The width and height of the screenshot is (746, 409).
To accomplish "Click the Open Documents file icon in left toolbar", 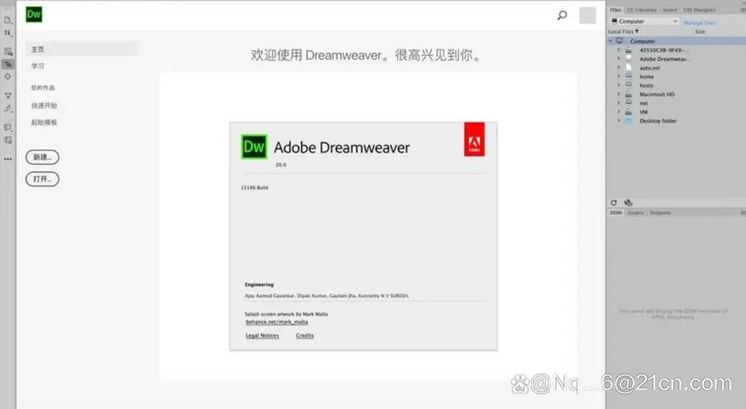I will point(7,20).
